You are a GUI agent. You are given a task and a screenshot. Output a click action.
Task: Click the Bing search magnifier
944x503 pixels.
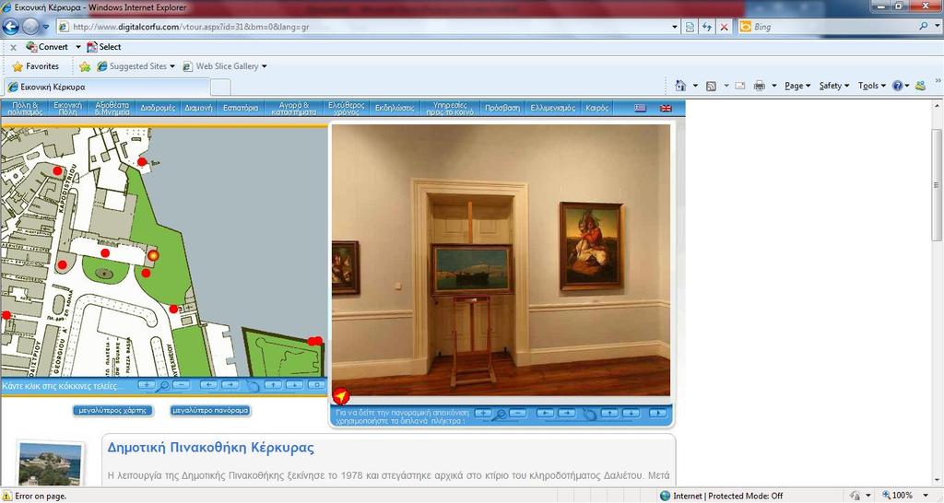[923, 27]
